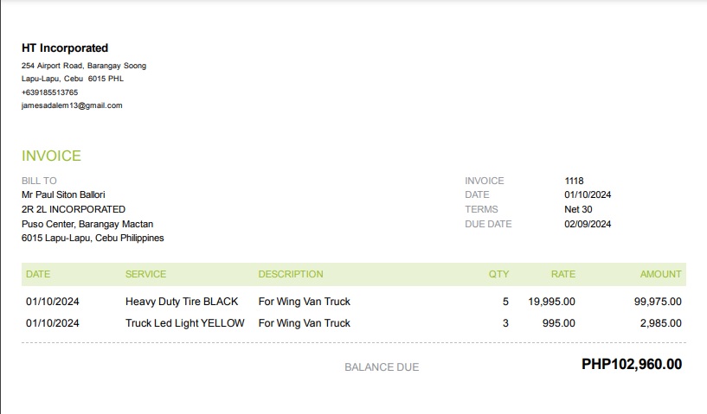The height and width of the screenshot is (414, 707).
Task: Click the QTY column header
Action: coord(498,274)
